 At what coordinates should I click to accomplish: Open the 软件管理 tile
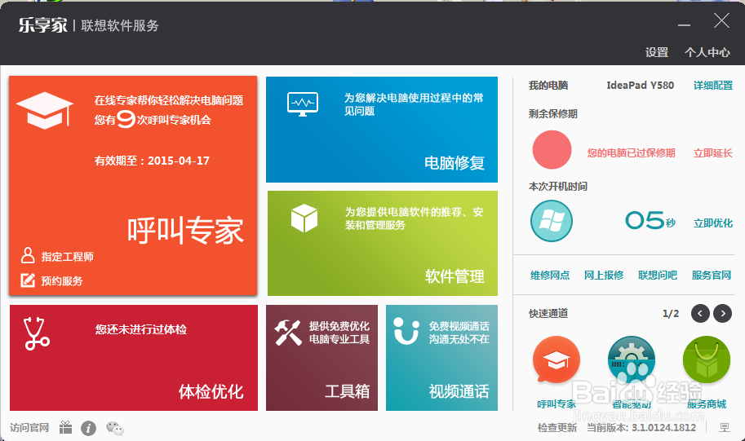[x=383, y=243]
